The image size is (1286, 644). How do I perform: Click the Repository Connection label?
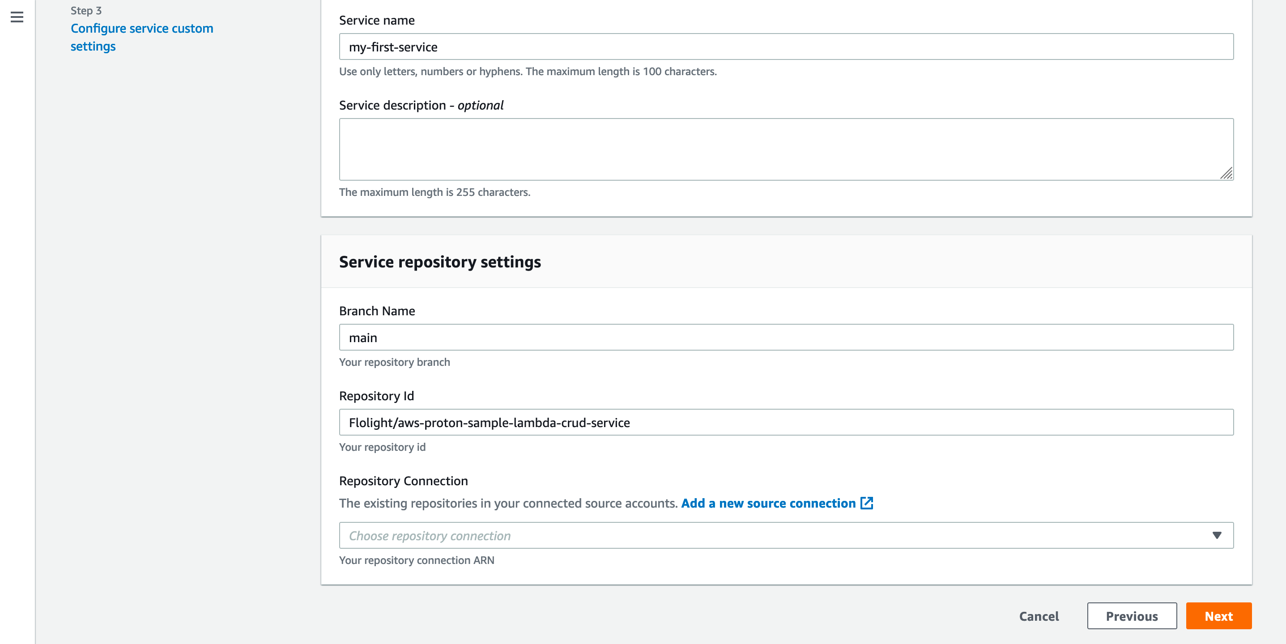tap(403, 481)
